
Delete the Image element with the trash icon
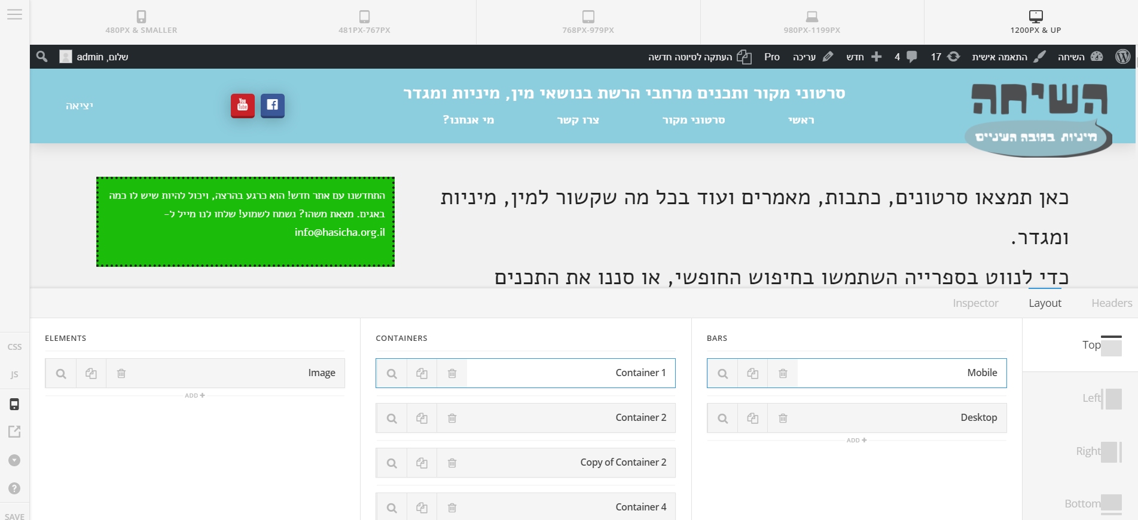[121, 373]
